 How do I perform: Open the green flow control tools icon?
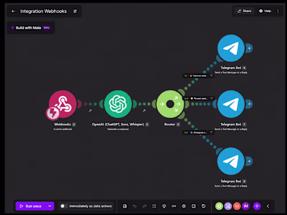click(219, 206)
